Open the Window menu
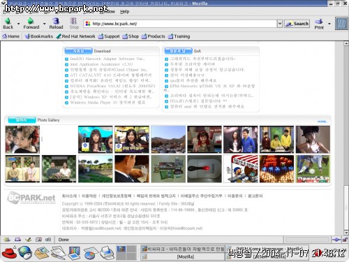This screenshot has width=349, height=262. pyautogui.click(x=107, y=11)
